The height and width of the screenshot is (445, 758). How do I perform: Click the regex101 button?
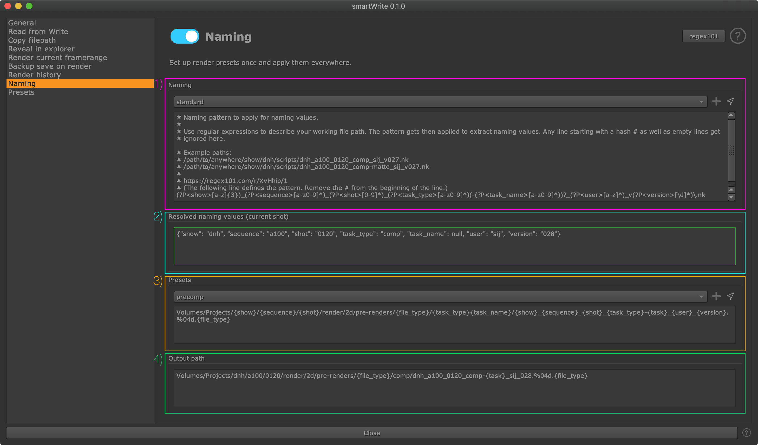(703, 36)
